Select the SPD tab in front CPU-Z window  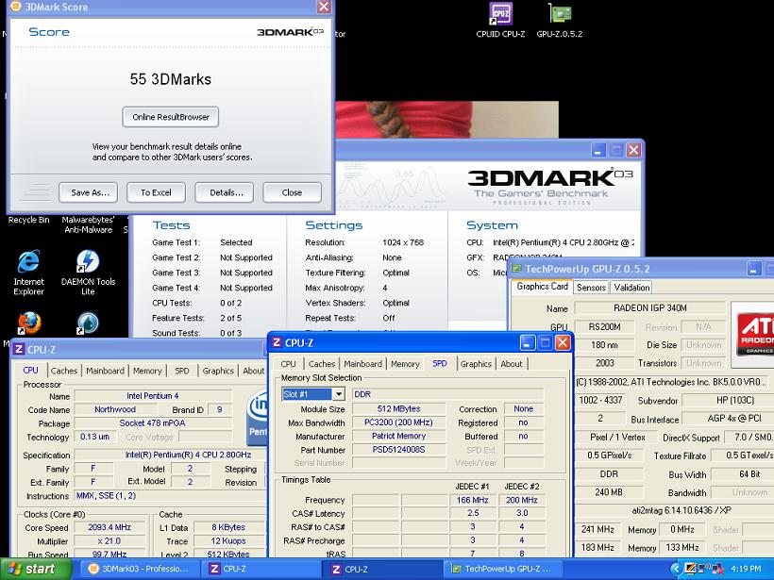[440, 363]
